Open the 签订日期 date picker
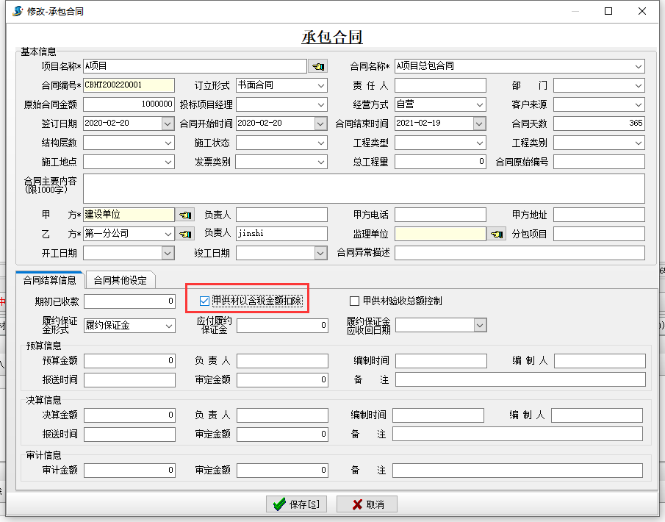 [168, 124]
